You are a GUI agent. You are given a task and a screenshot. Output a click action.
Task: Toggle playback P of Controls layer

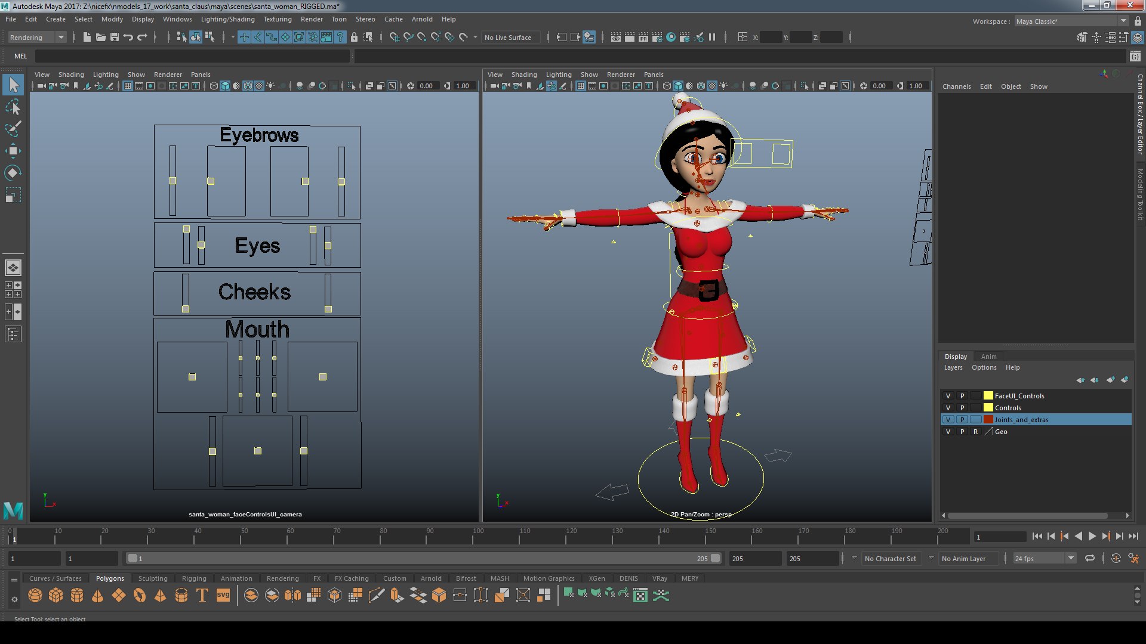tap(962, 408)
